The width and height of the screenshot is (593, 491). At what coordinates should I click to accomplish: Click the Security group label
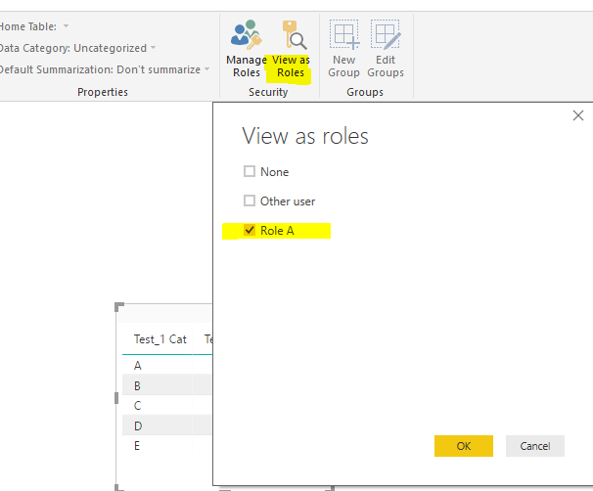point(268,92)
